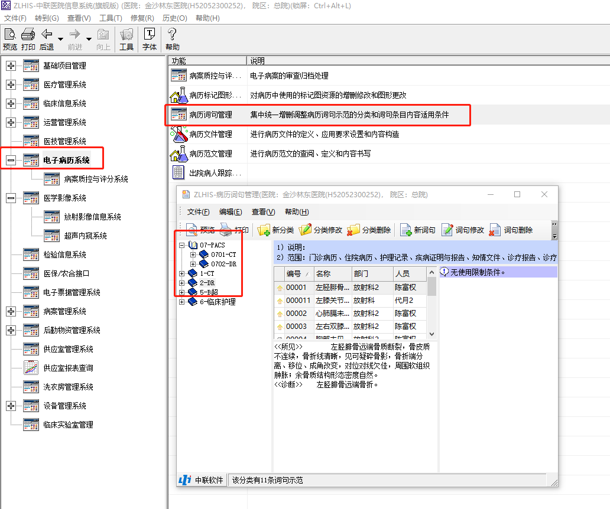
Task: Select the 电子票据管理系统 tree item
Action: pos(72,292)
